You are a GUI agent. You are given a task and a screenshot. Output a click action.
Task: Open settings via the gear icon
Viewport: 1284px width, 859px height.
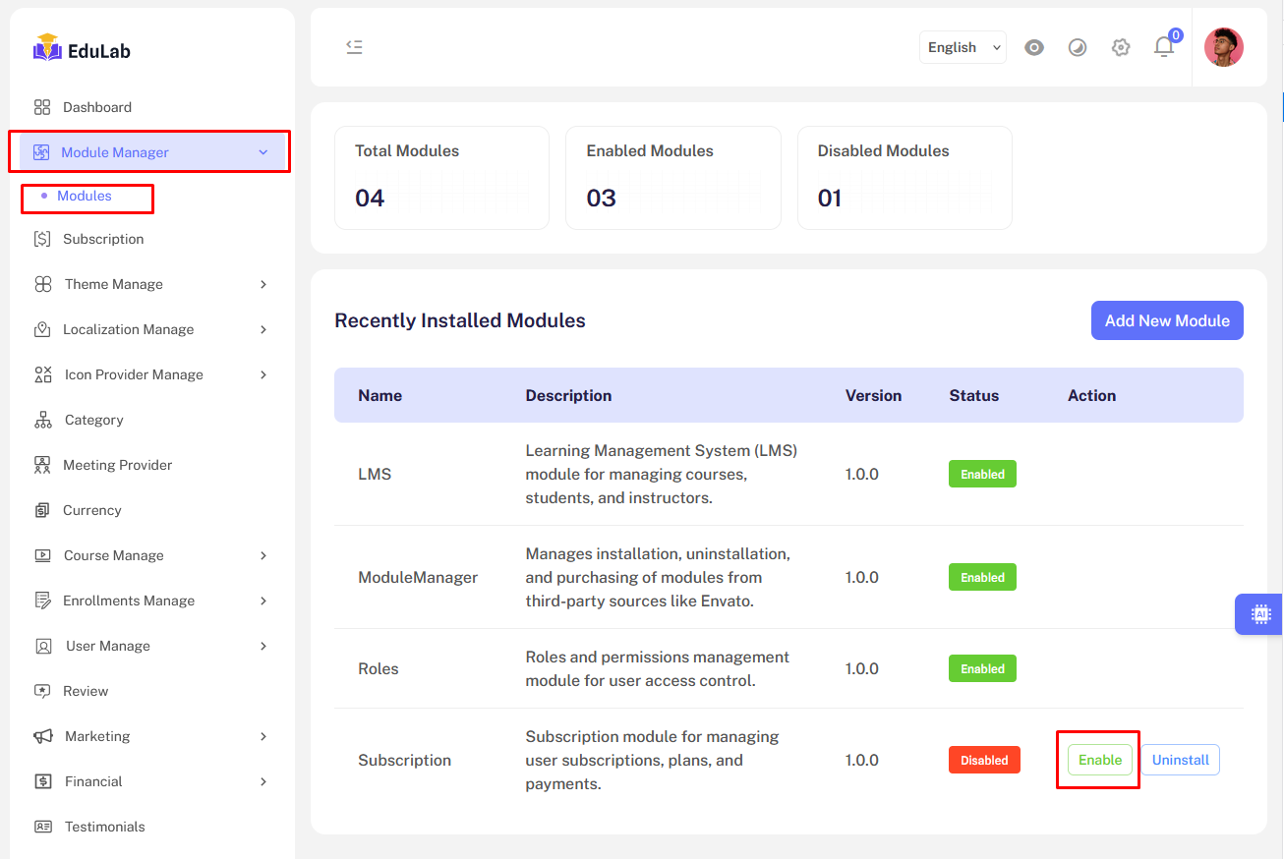click(1121, 47)
